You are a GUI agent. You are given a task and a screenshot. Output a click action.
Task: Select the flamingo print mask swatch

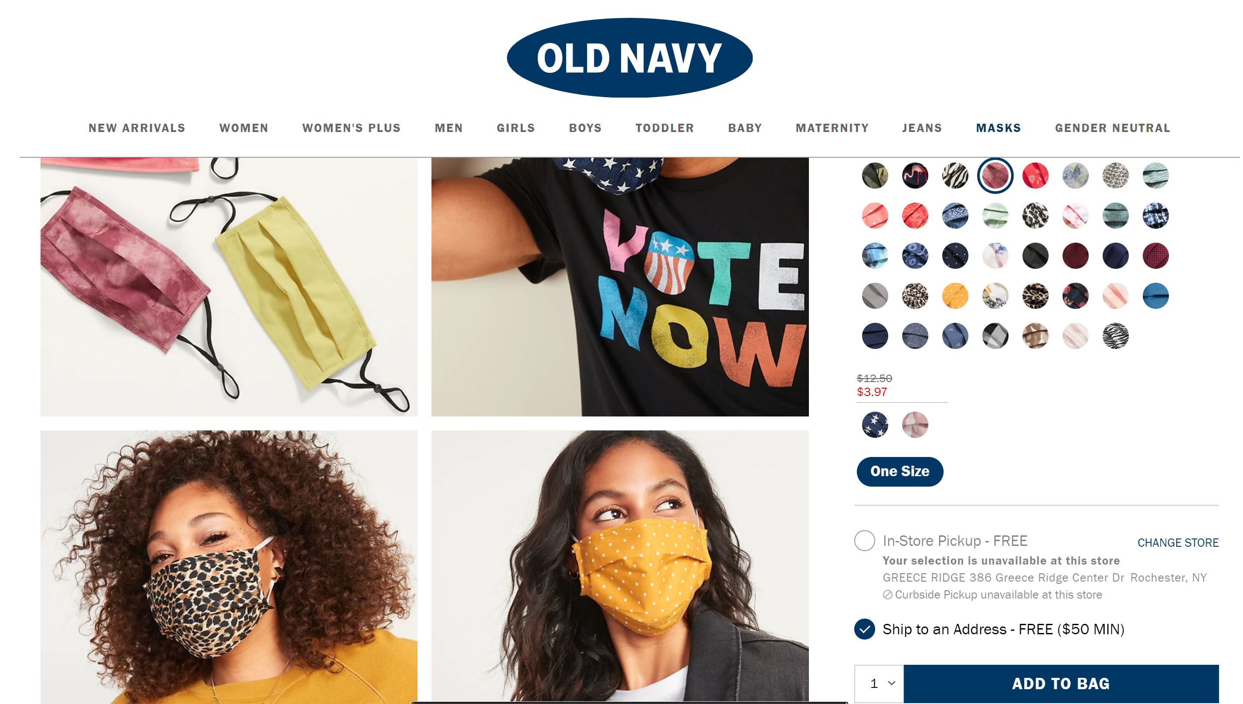click(914, 175)
